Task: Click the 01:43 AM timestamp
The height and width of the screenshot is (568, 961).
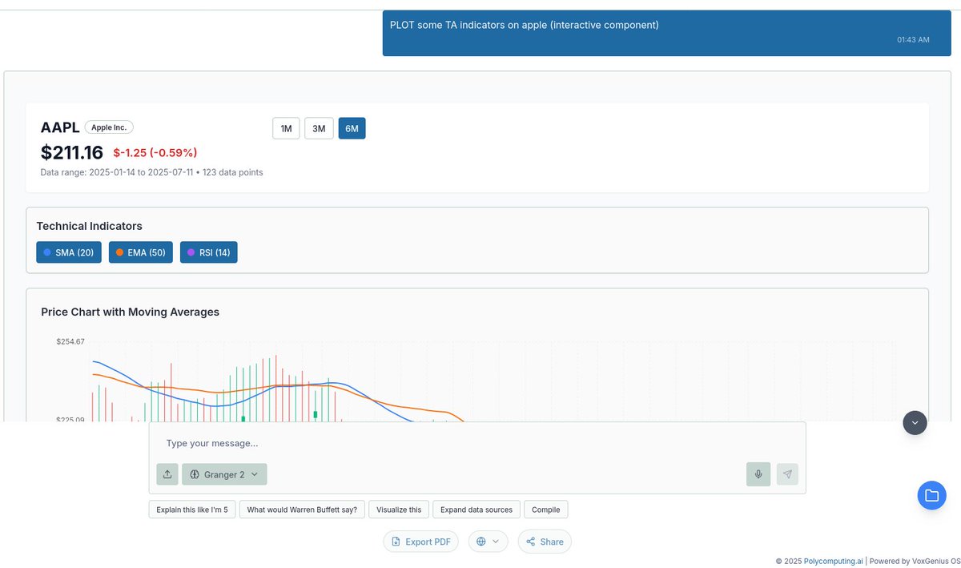Action: tap(913, 39)
